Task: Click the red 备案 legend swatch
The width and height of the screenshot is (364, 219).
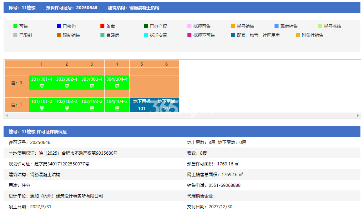Action: pos(102,26)
